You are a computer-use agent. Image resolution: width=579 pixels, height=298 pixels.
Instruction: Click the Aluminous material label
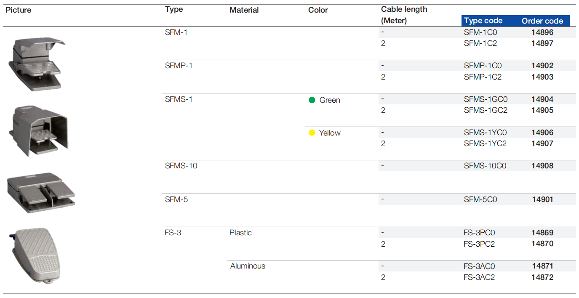point(248,266)
